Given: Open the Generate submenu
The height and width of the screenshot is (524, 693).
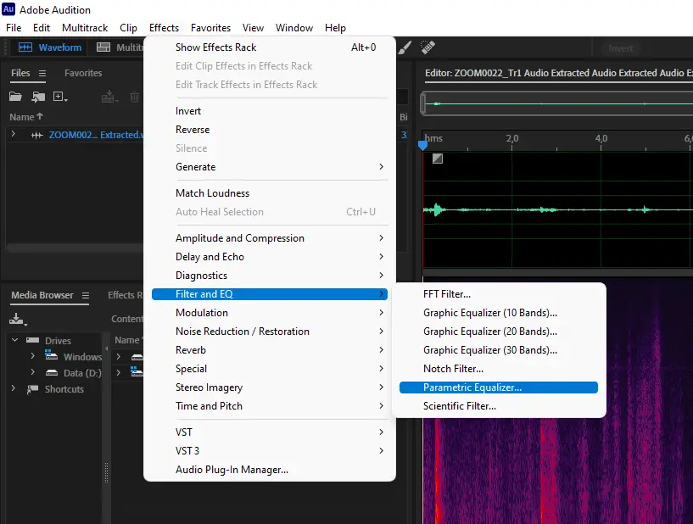Looking at the screenshot, I should [270, 167].
